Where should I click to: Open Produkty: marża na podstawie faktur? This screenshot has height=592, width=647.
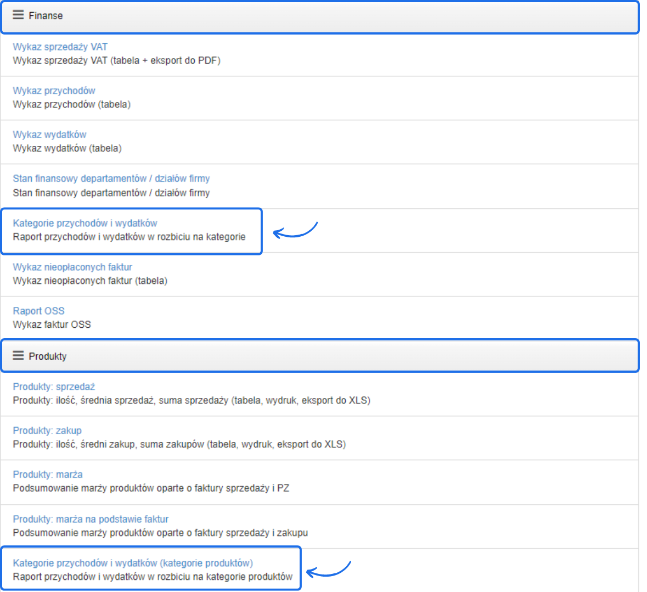point(91,519)
